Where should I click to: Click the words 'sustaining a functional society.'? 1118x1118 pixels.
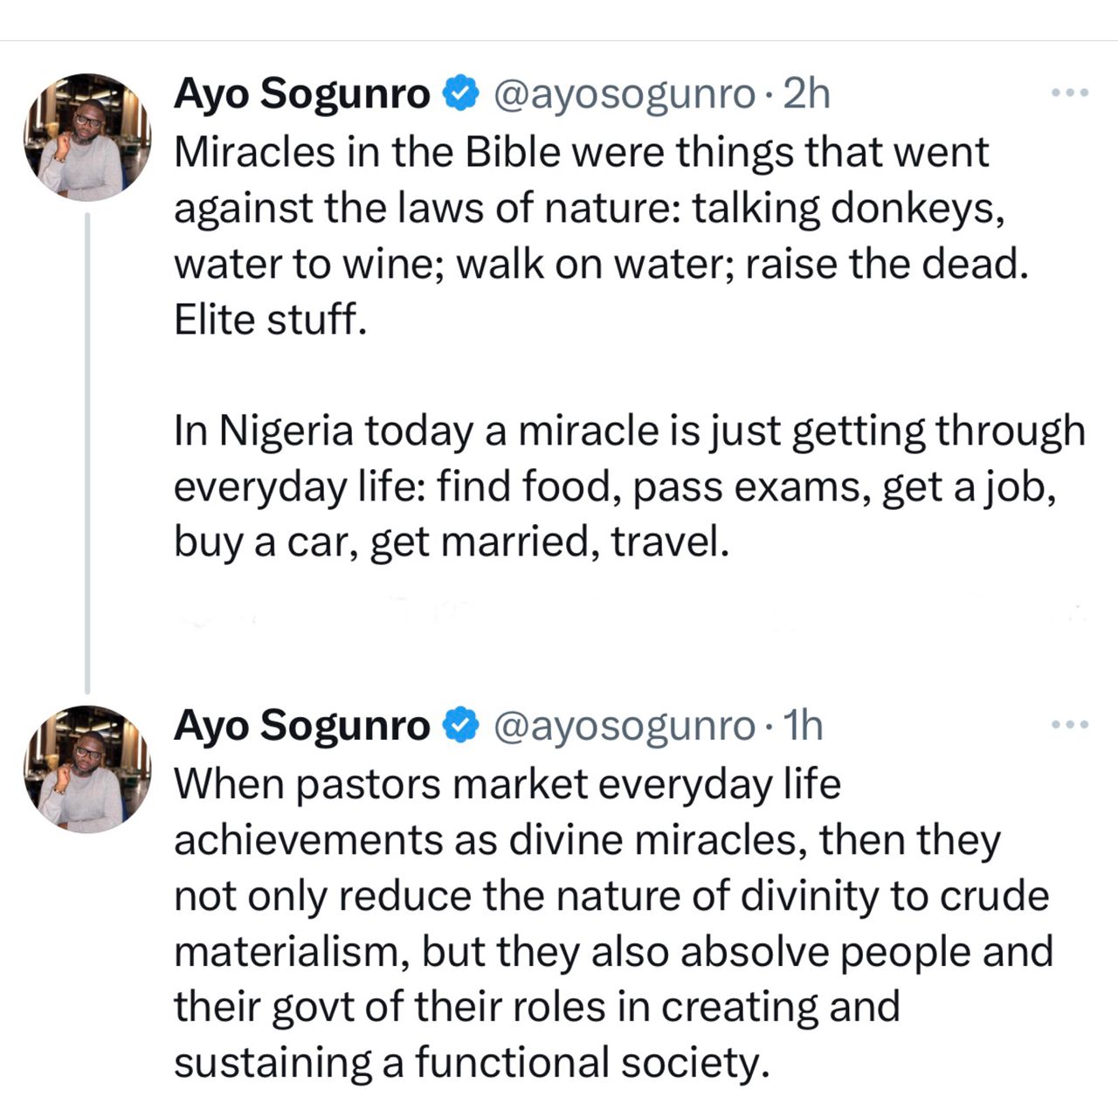click(x=472, y=1063)
